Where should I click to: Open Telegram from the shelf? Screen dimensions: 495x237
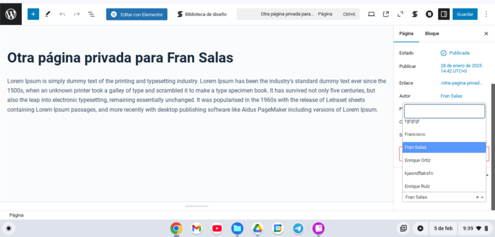click(x=298, y=229)
